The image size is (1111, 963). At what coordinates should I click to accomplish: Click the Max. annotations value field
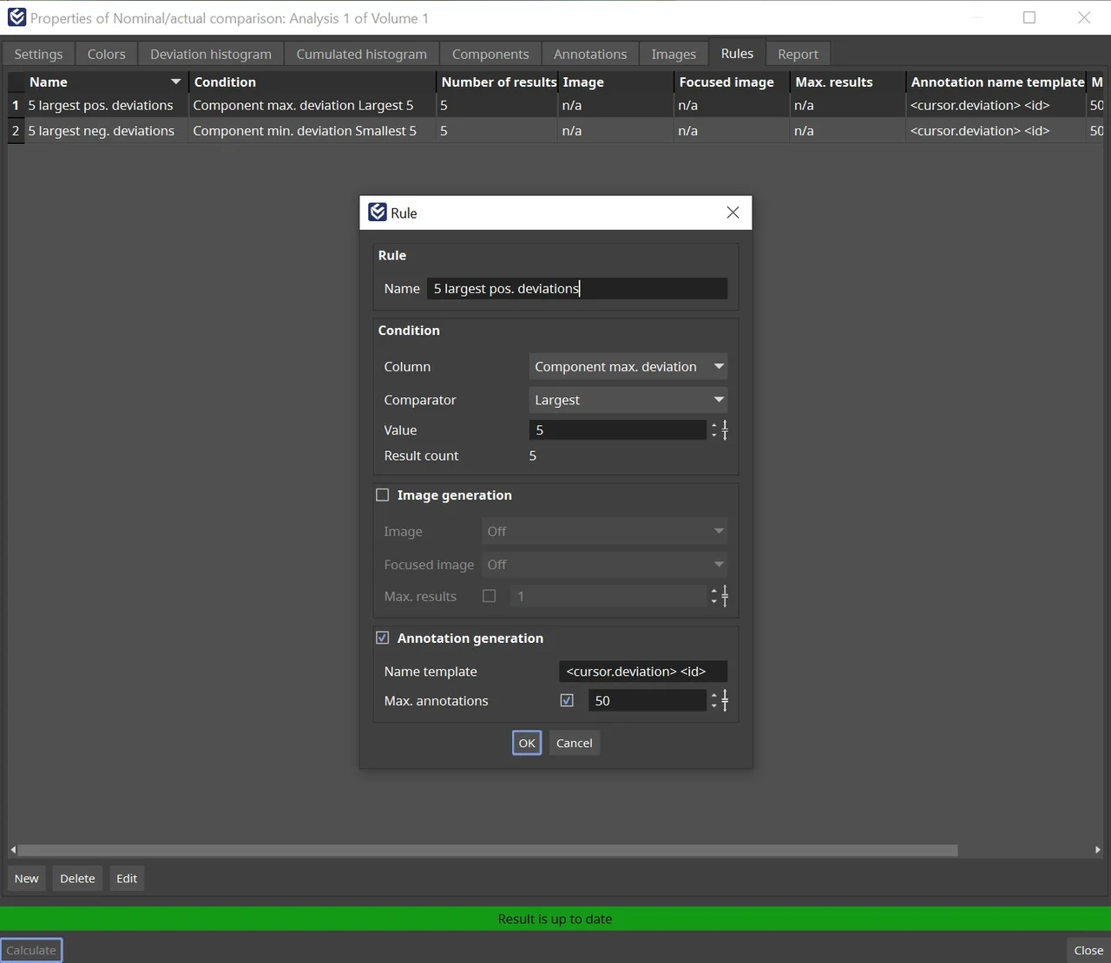coord(648,700)
